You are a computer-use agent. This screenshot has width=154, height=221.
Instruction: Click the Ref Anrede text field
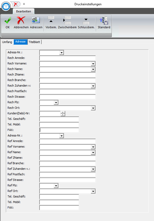click(68, 141)
